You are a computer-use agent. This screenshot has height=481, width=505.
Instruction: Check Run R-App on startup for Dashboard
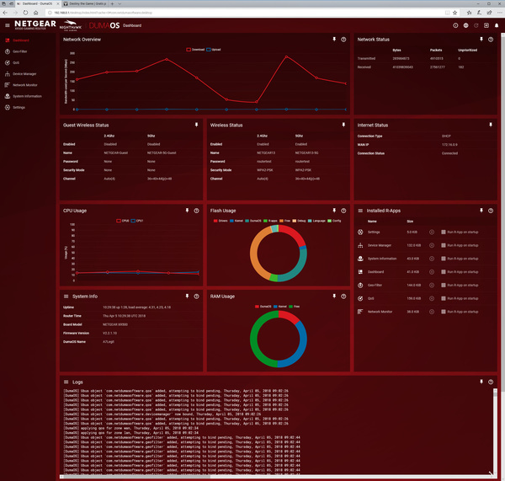click(x=444, y=272)
